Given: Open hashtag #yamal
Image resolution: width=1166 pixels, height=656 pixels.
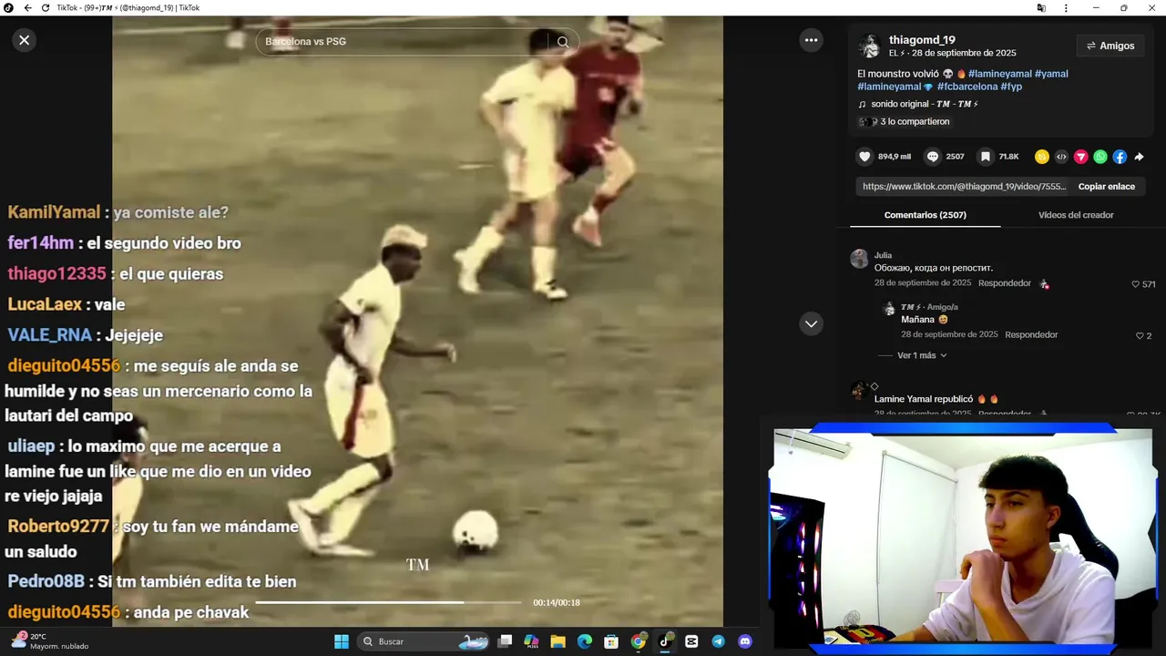Looking at the screenshot, I should [x=1051, y=74].
